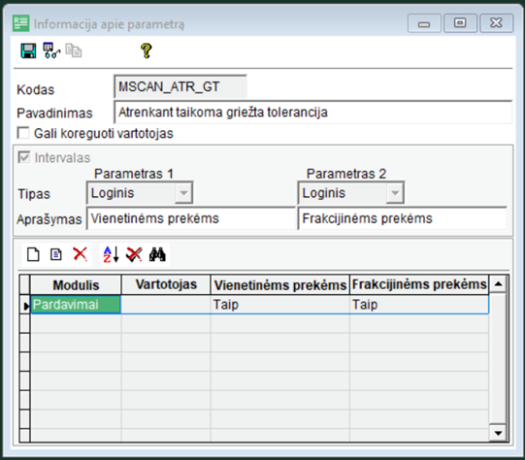Search records with the binoculars icon
The height and width of the screenshot is (460, 525).
(x=157, y=254)
